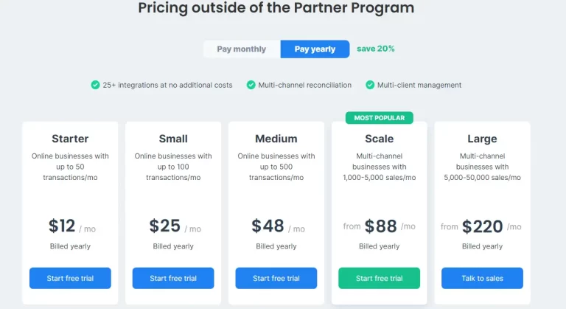Start free trial for the Small plan

click(173, 278)
